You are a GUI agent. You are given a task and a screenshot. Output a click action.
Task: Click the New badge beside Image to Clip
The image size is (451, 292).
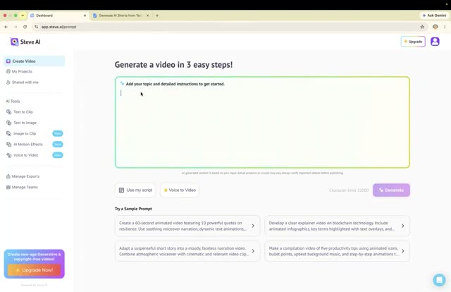tap(58, 133)
